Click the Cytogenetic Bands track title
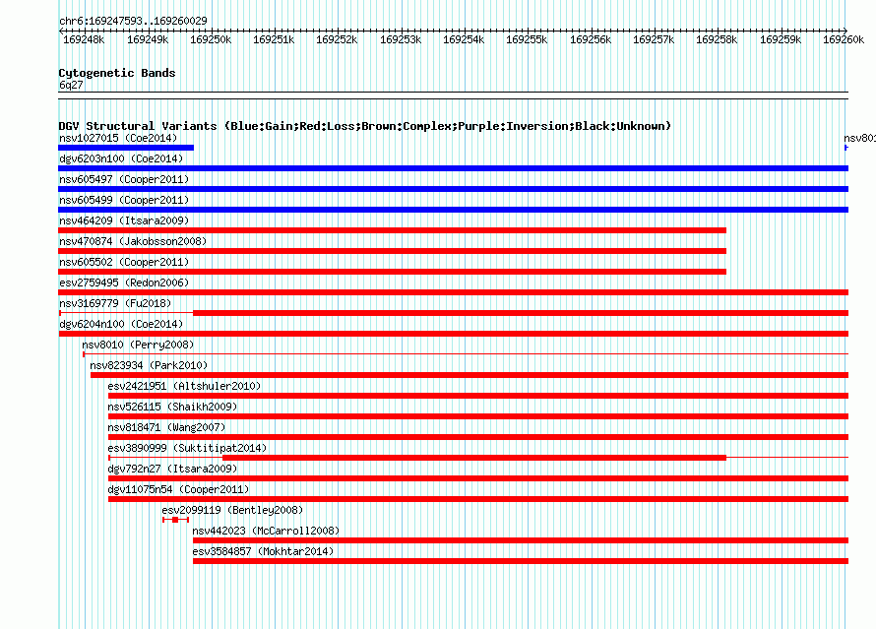Image resolution: width=876 pixels, height=629 pixels. point(117,73)
